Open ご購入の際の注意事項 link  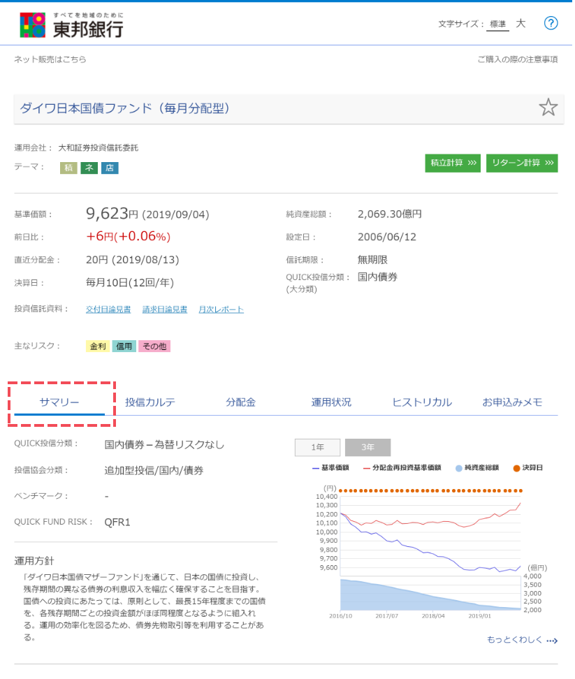click(518, 59)
